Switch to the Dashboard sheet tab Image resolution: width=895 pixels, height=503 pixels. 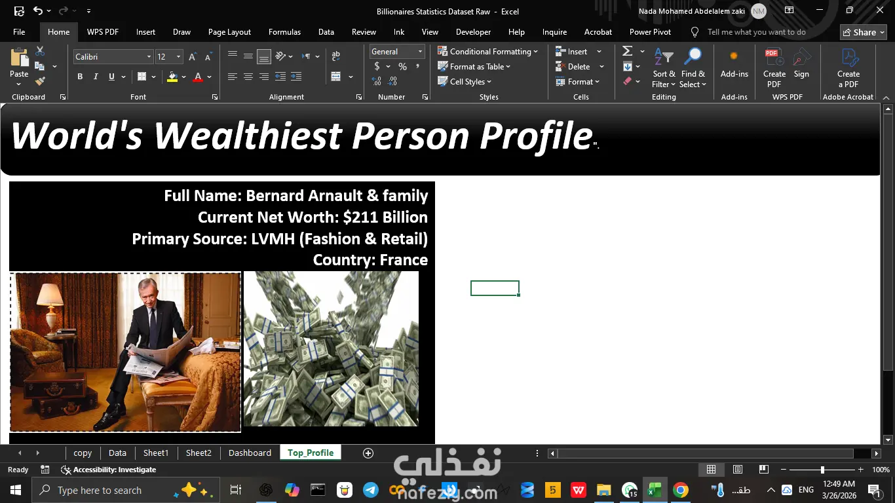250,453
